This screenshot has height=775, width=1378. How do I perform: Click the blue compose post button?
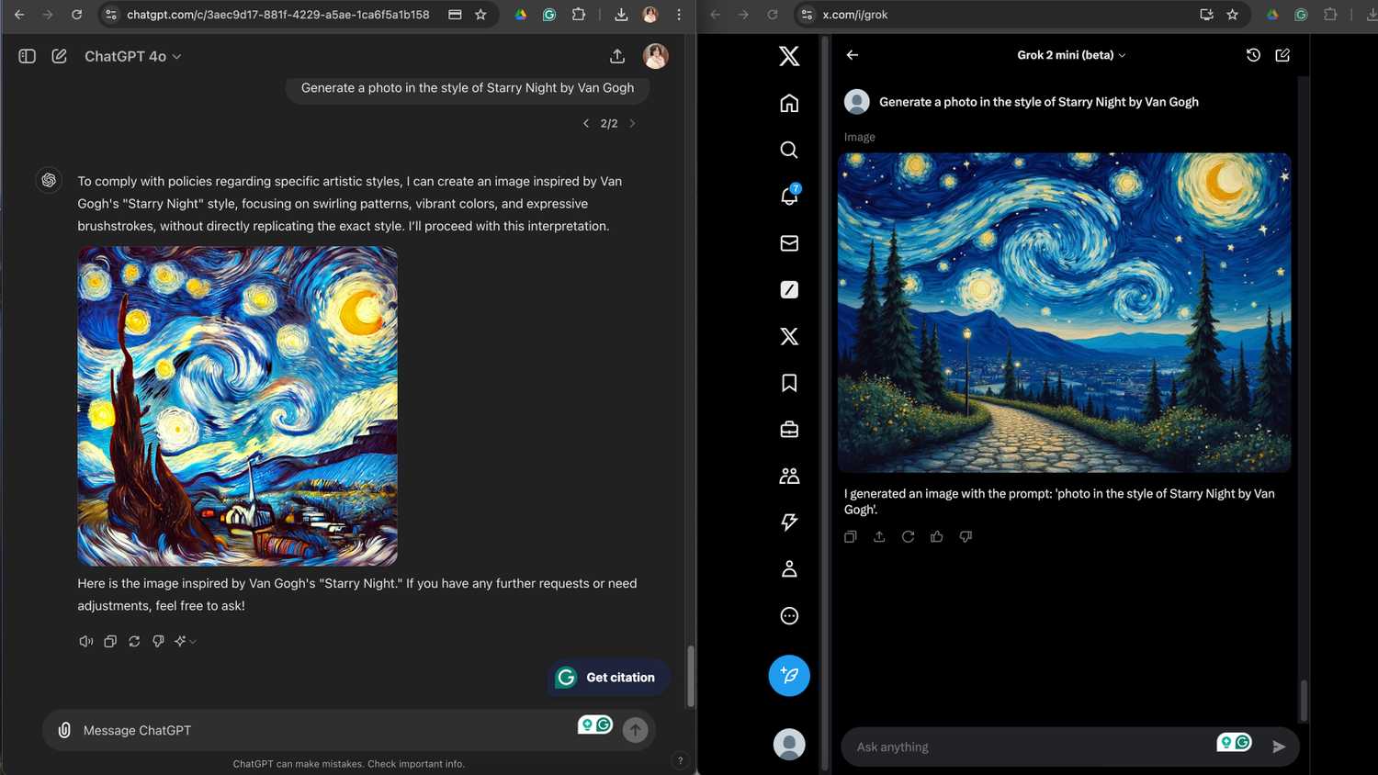[789, 676]
